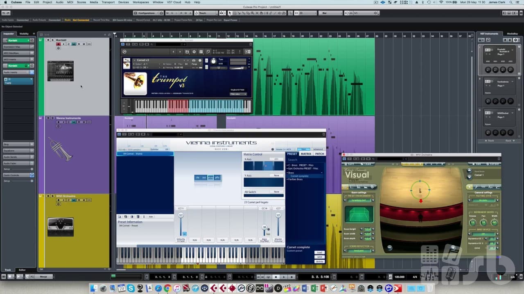Open the Touch automation mode dropdown
Image resolution: width=524 pixels, height=294 pixels.
click(206, 13)
